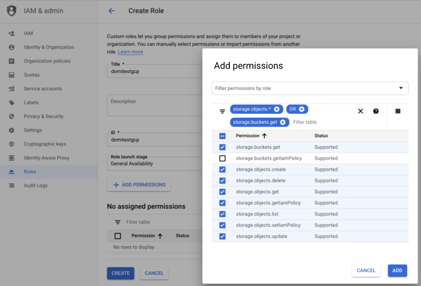Open the Role launch stage dropdown
421x286 pixels.
tap(154, 163)
